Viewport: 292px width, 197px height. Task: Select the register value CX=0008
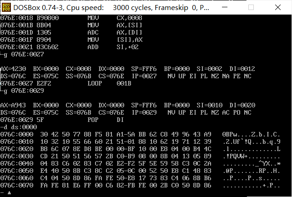click(78, 69)
